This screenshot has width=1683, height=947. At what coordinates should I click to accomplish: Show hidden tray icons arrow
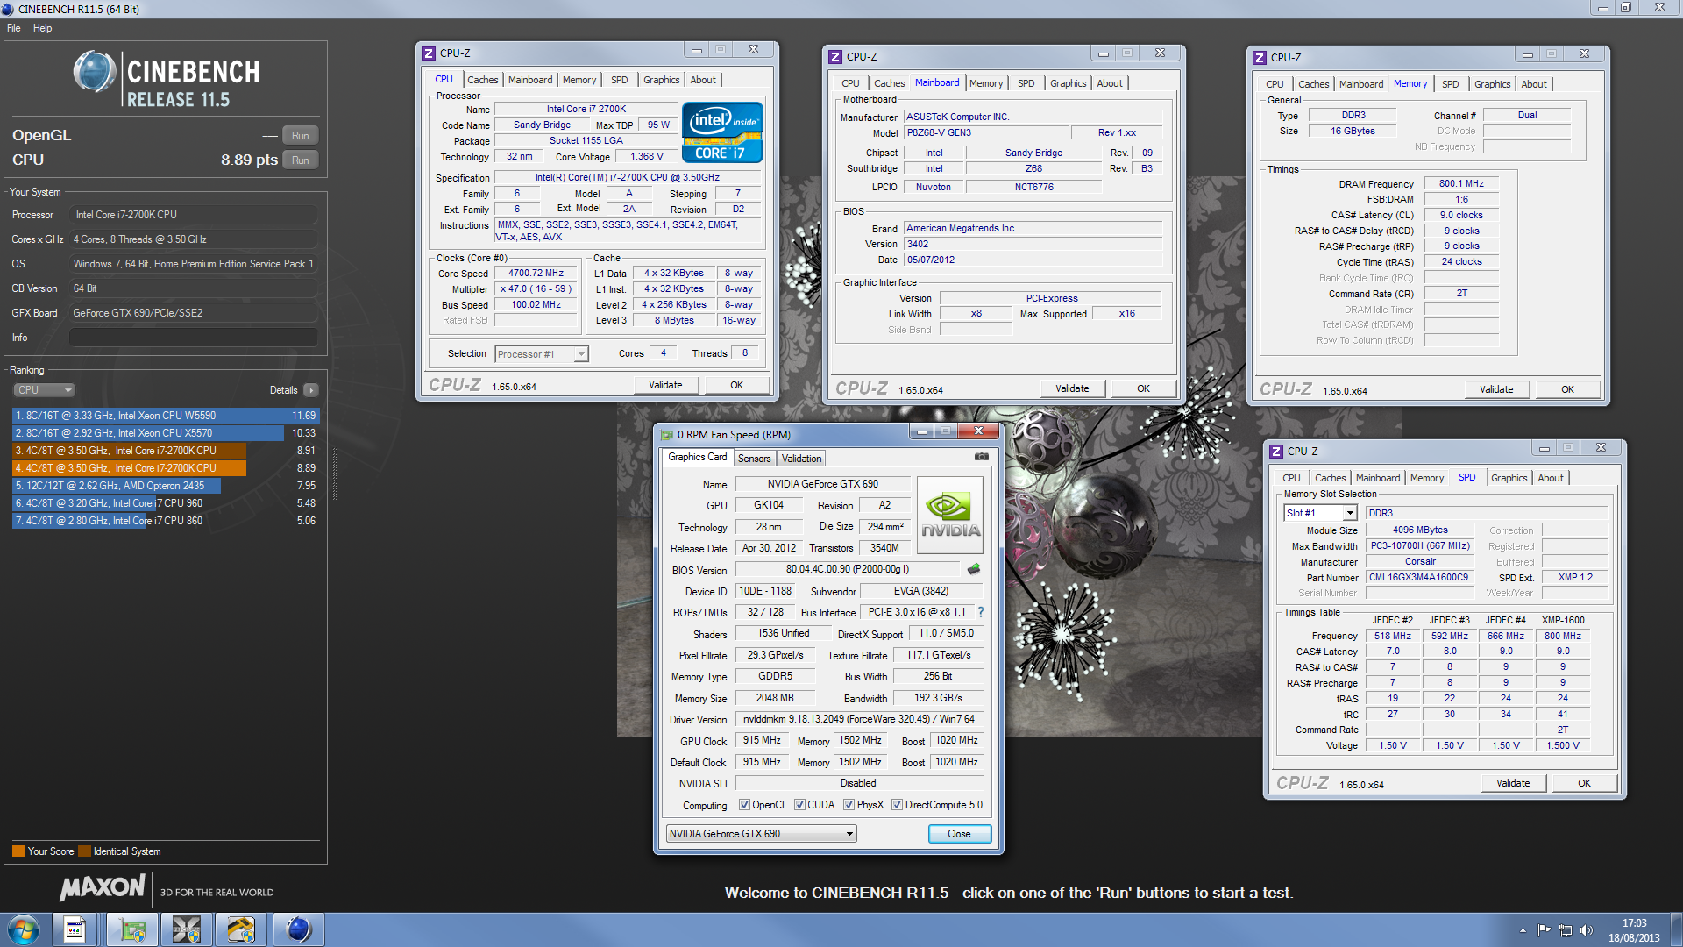tap(1523, 930)
